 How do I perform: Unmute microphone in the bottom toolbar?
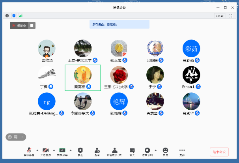tap(28, 151)
